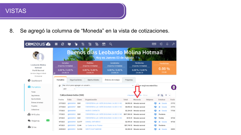Screen dimensions: 241x135
Task: Click Ganada status in NUEVO CONTACTO row
Action: click(164, 110)
